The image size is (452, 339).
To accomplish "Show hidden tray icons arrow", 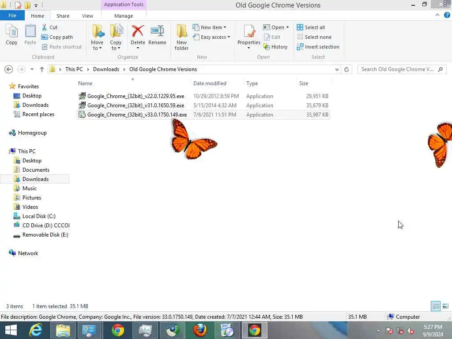I will pos(378,331).
